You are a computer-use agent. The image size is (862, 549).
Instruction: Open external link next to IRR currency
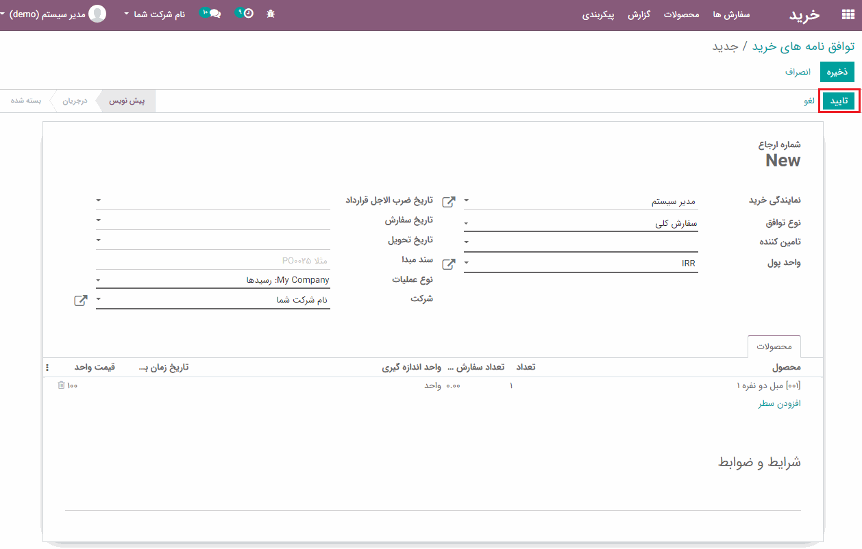448,264
